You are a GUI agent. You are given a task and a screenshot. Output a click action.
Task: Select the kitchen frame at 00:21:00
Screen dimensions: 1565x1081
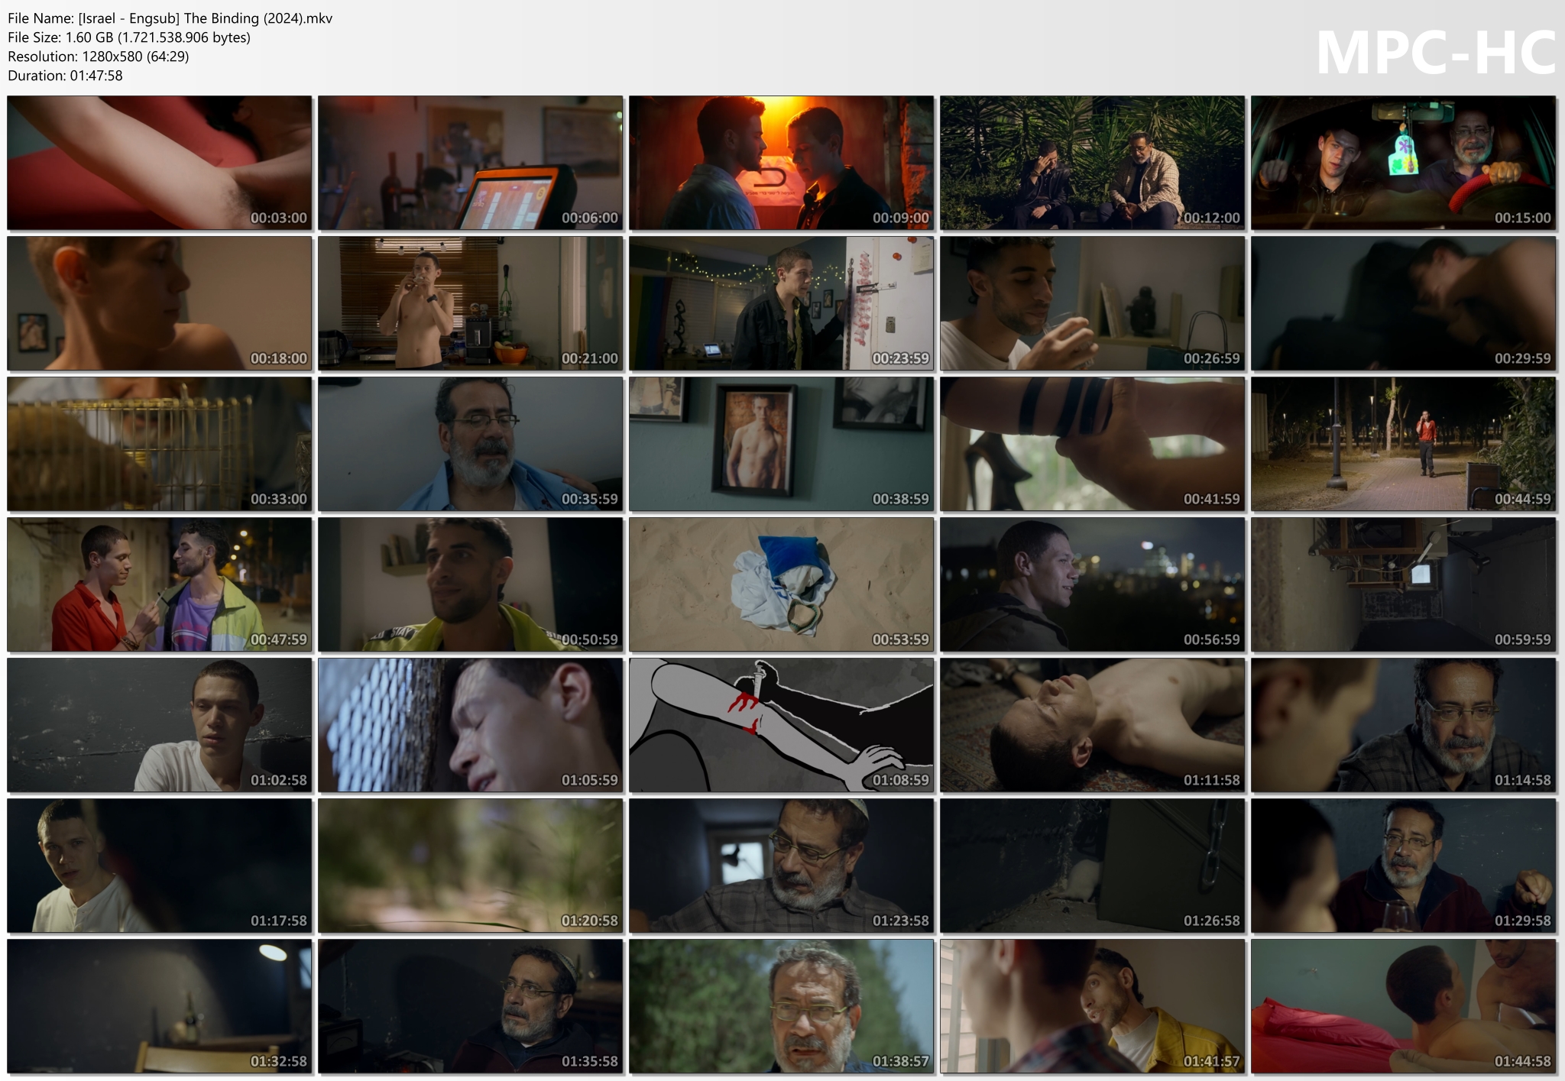(x=471, y=303)
